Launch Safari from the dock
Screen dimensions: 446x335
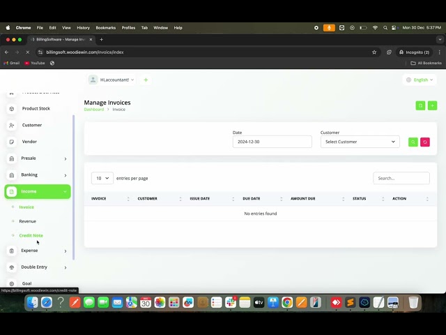point(47,302)
